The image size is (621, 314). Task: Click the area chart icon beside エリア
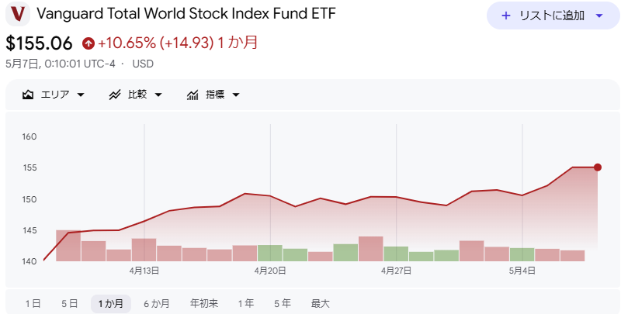click(28, 95)
